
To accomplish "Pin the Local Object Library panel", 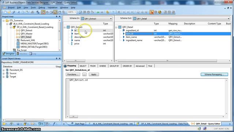I will pos(56,59).
